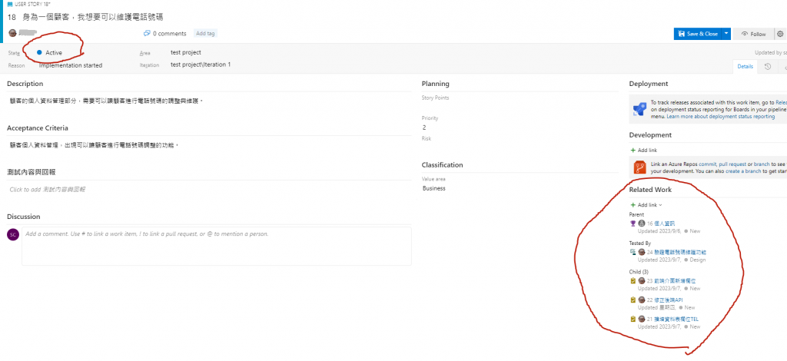Viewport: 787px width, 361px height.
Task: Click the 0 comments icon
Action: (148, 34)
